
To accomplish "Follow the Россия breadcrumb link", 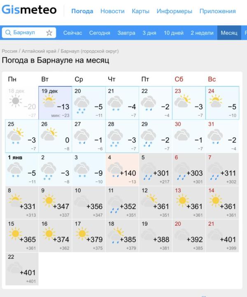I will (9, 51).
